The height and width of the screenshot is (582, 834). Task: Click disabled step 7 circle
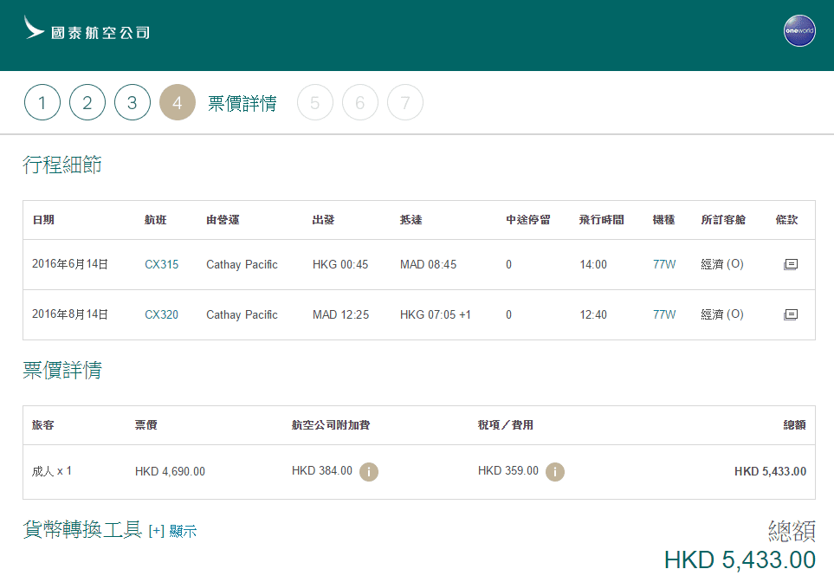click(x=405, y=103)
